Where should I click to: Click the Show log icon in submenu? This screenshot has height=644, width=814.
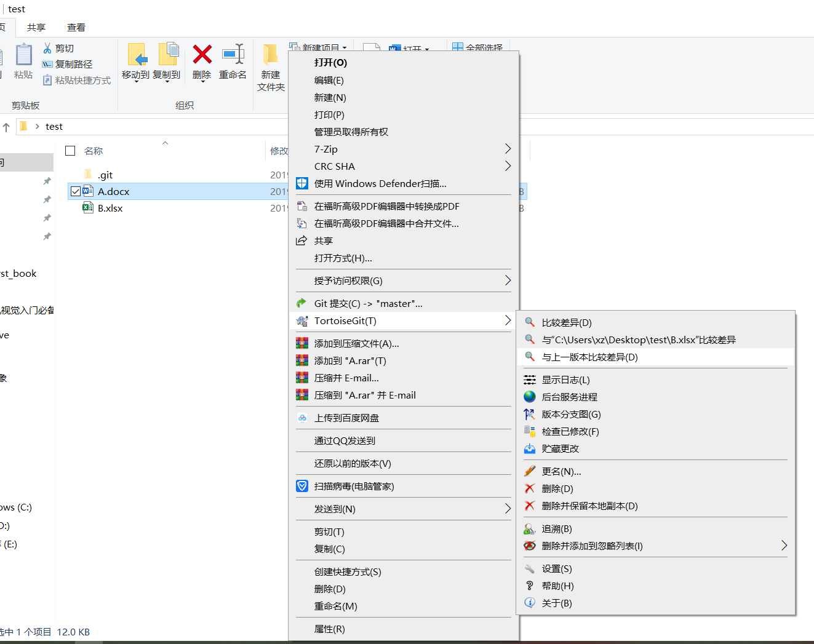tap(530, 380)
